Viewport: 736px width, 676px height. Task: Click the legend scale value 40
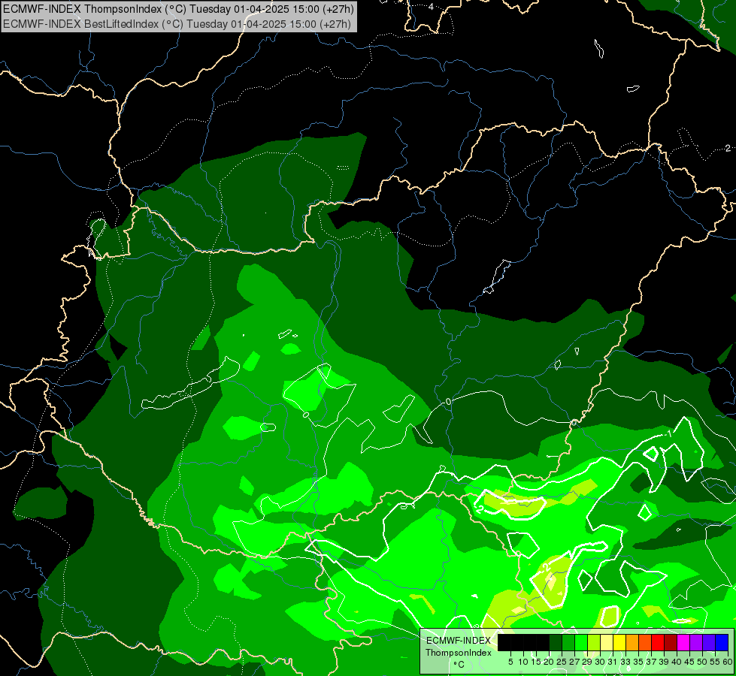pyautogui.click(x=677, y=662)
